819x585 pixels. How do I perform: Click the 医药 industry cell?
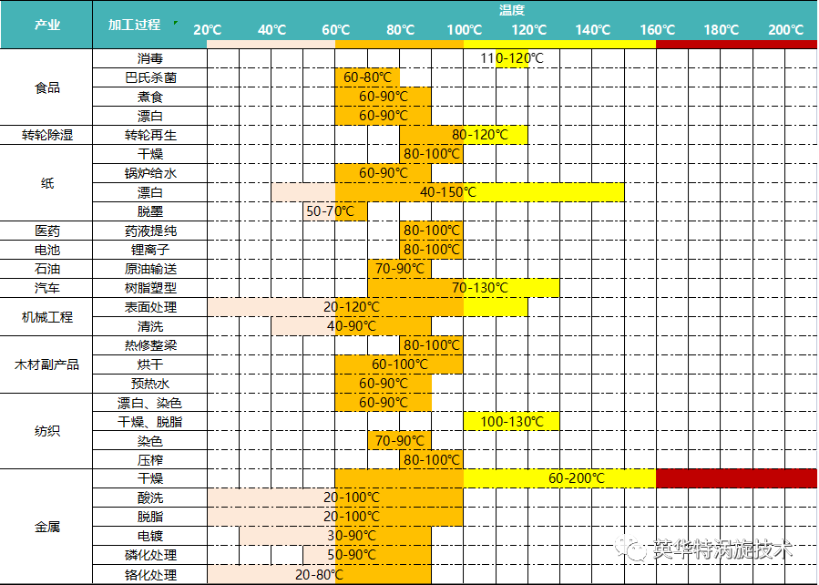[46, 231]
